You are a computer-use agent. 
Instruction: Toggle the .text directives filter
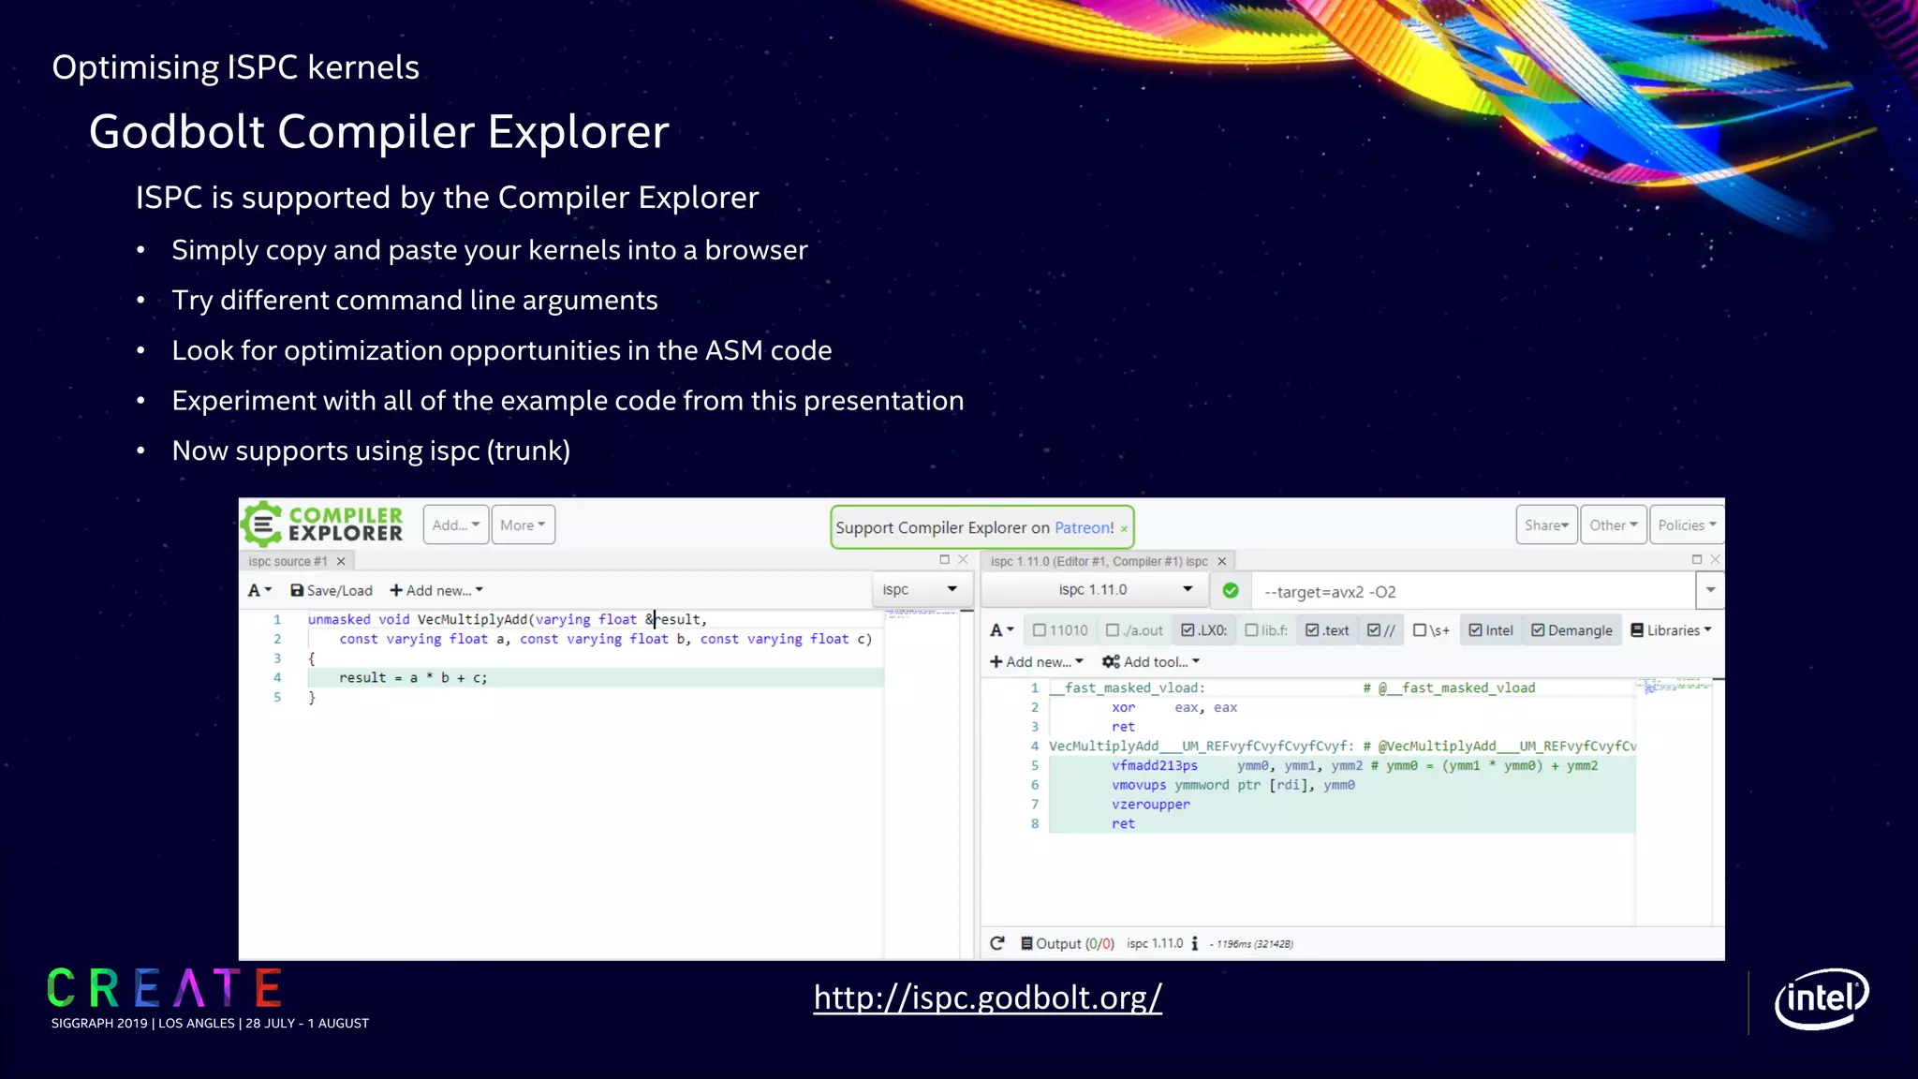pos(1327,630)
